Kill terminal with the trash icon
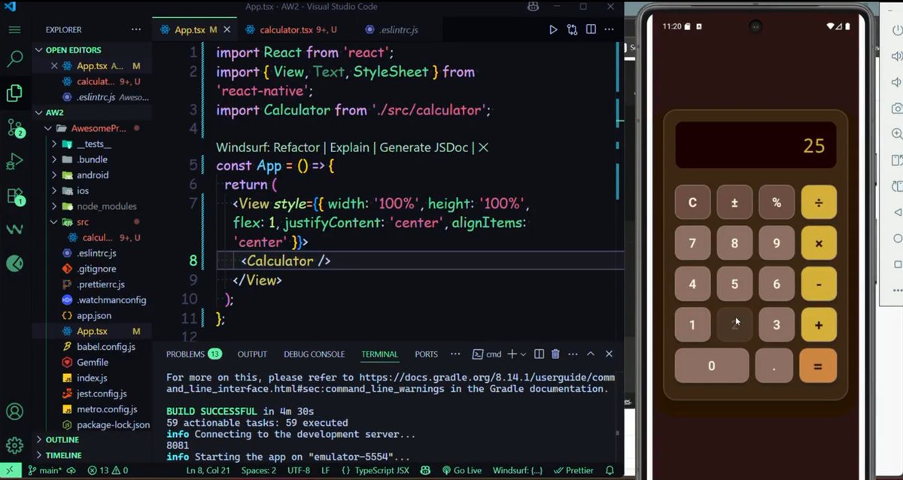903x480 pixels. [x=555, y=354]
